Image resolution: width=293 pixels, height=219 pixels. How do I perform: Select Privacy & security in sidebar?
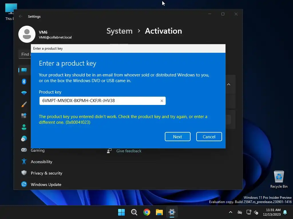coord(47,173)
